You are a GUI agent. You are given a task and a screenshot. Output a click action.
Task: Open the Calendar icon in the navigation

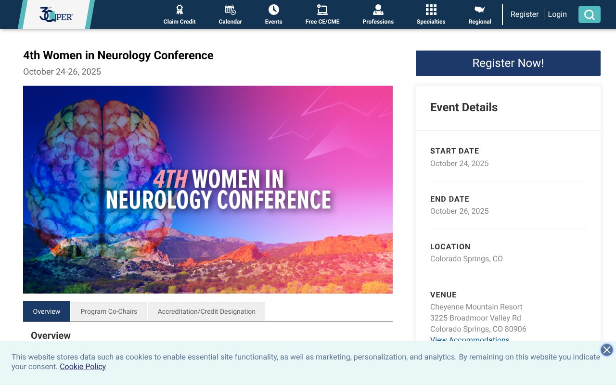tap(230, 10)
